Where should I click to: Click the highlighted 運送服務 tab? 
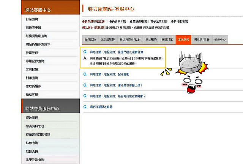pyautogui.click(x=183, y=39)
